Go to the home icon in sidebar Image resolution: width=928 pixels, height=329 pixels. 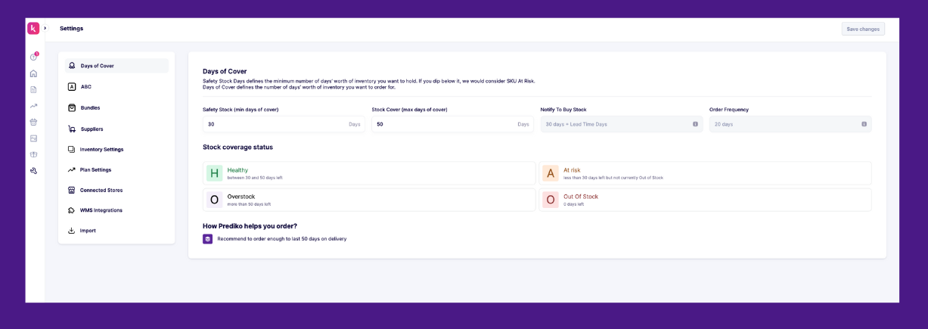click(x=33, y=73)
